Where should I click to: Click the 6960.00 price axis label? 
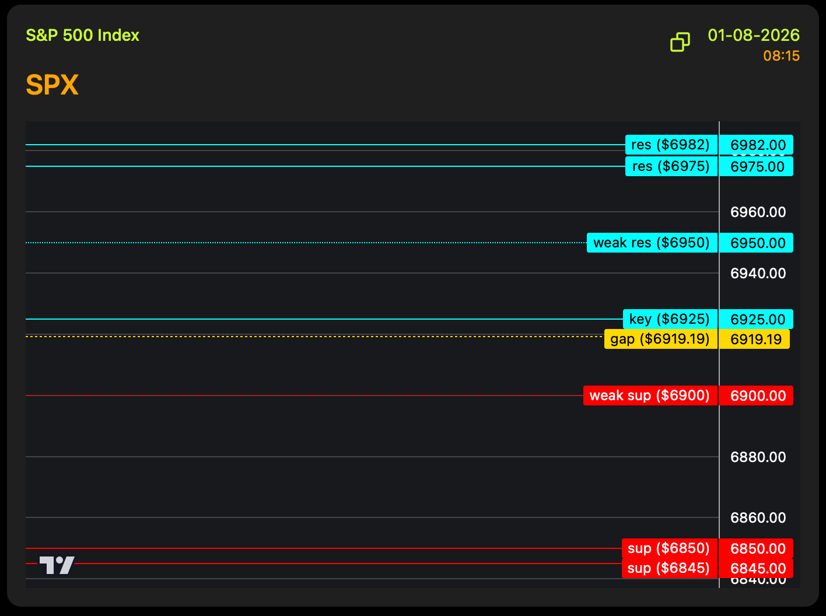(758, 212)
